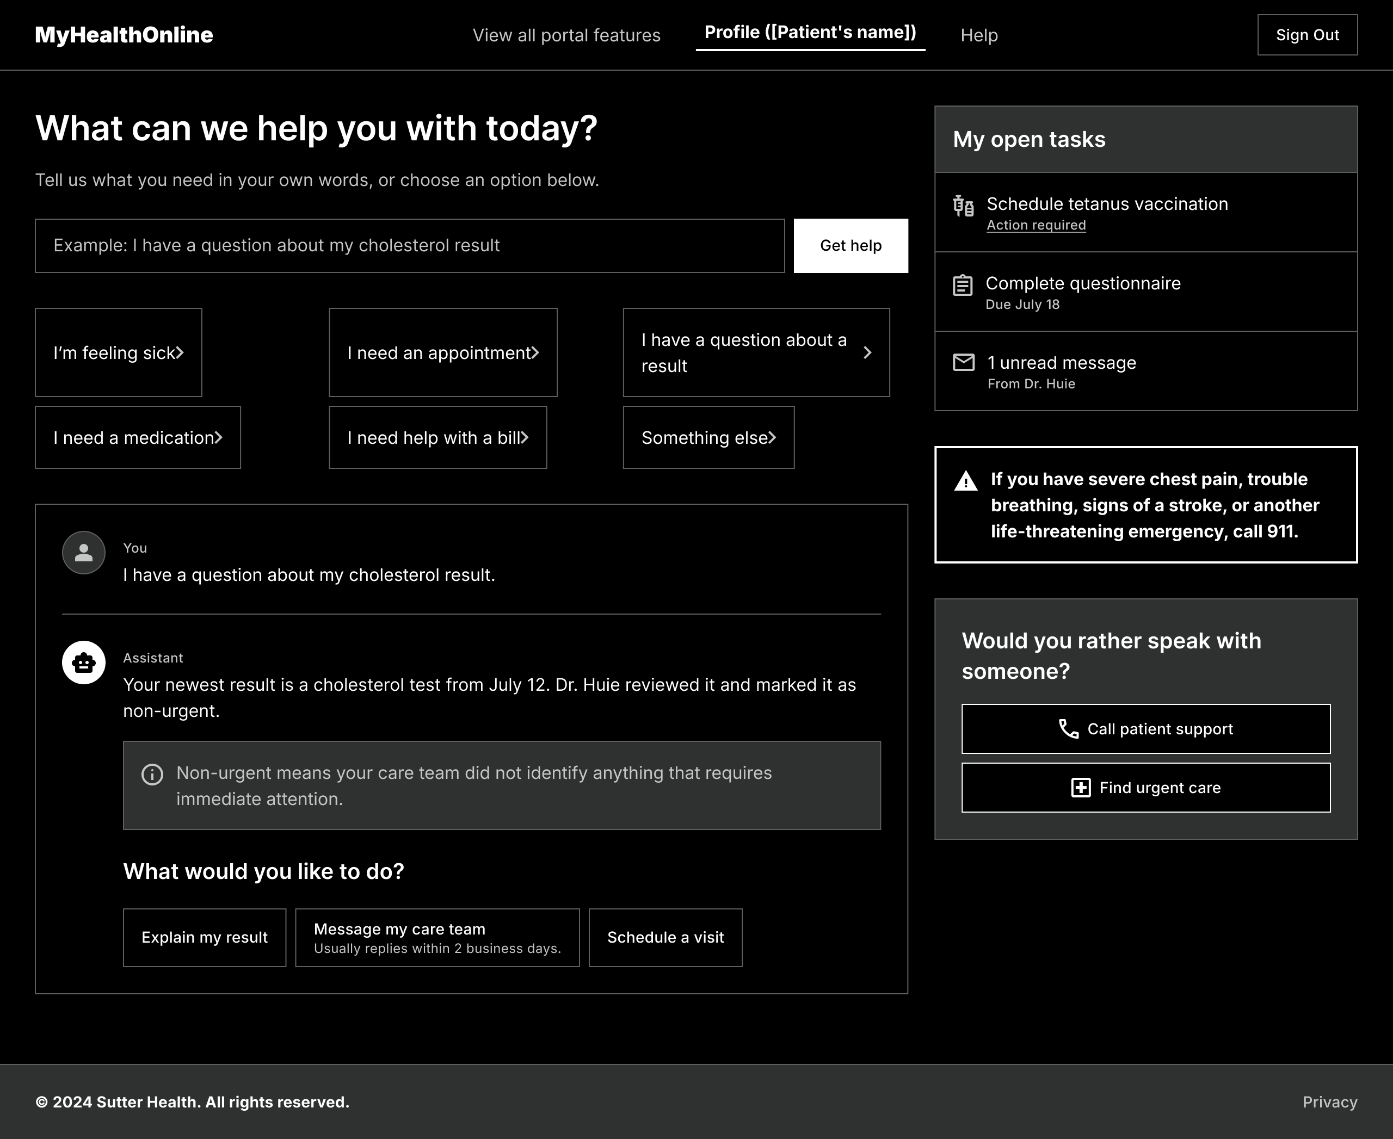
Task: Click chevron on I'm feeling sick
Action: coord(180,352)
